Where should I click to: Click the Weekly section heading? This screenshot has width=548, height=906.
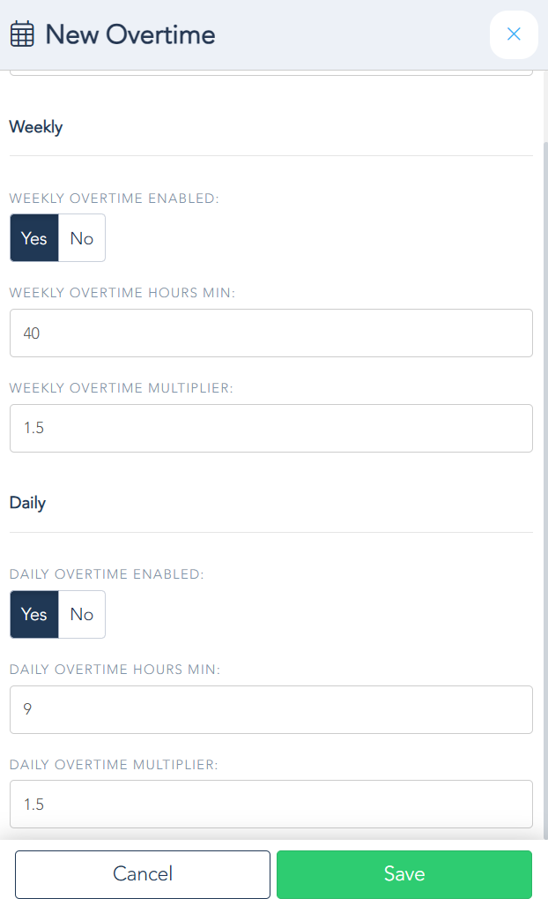tap(36, 127)
